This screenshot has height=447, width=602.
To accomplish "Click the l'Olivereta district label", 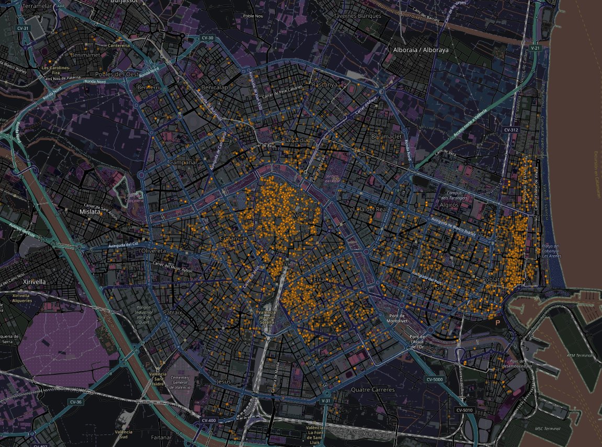I will (x=152, y=250).
